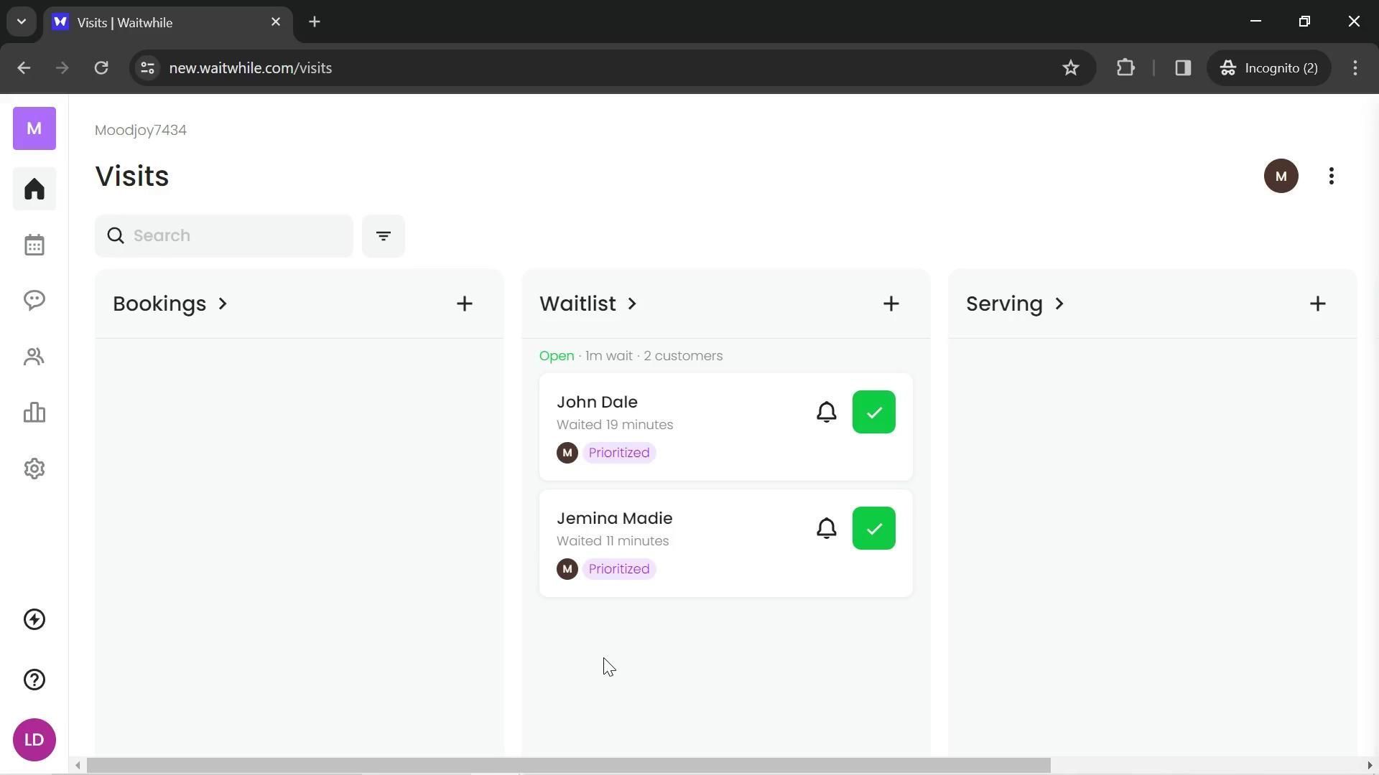1379x775 pixels.
Task: Open the analytics bar chart icon
Action: tap(34, 413)
